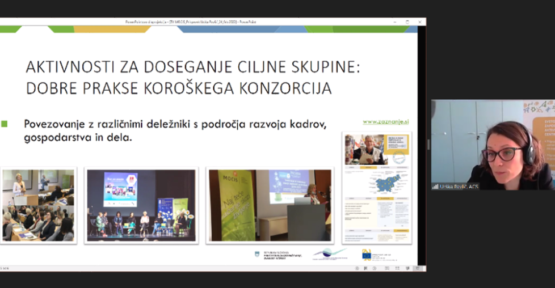
Task: Switch to Normal view icon
Action: point(387,268)
